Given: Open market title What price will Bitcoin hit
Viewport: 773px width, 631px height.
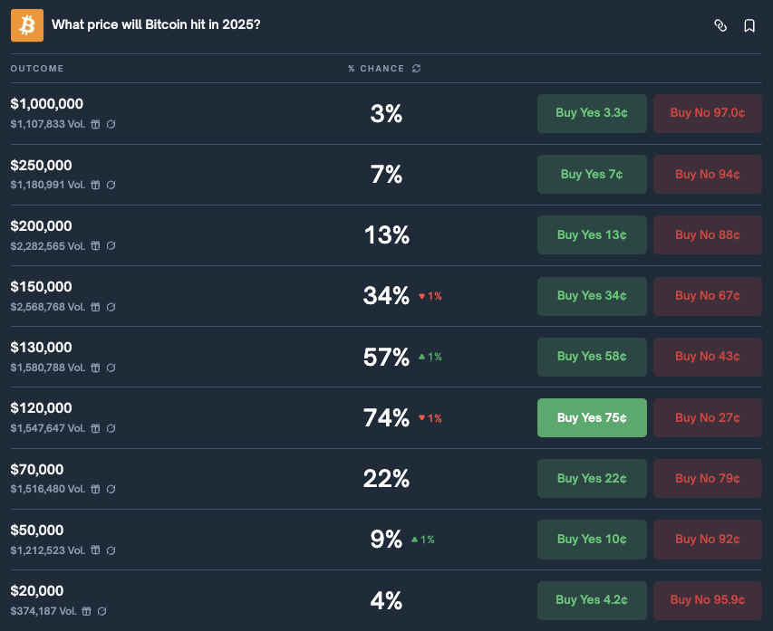Looking at the screenshot, I should (x=156, y=24).
